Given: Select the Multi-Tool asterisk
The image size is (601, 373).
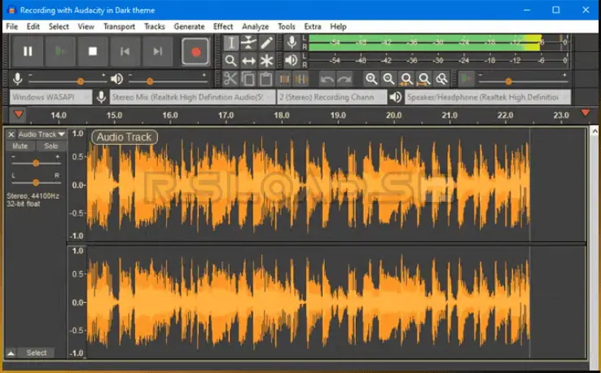Looking at the screenshot, I should (x=266, y=60).
